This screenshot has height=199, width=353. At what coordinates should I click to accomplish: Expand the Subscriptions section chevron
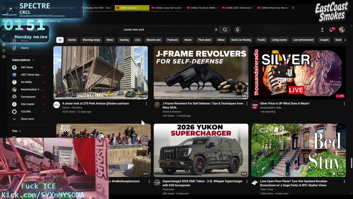coord(33,60)
